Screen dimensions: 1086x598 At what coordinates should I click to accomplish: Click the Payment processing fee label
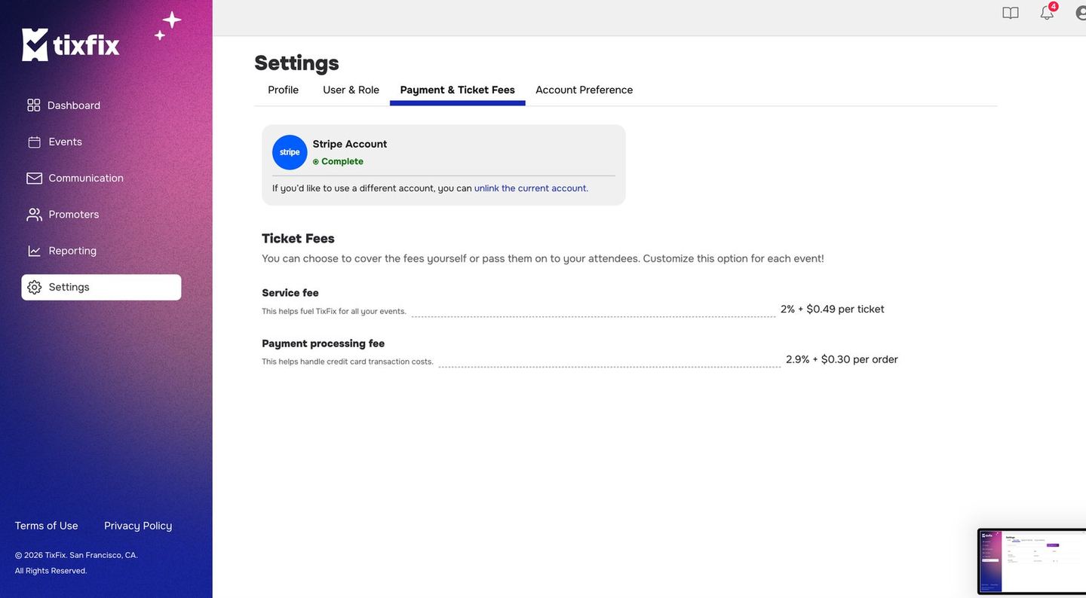(324, 343)
